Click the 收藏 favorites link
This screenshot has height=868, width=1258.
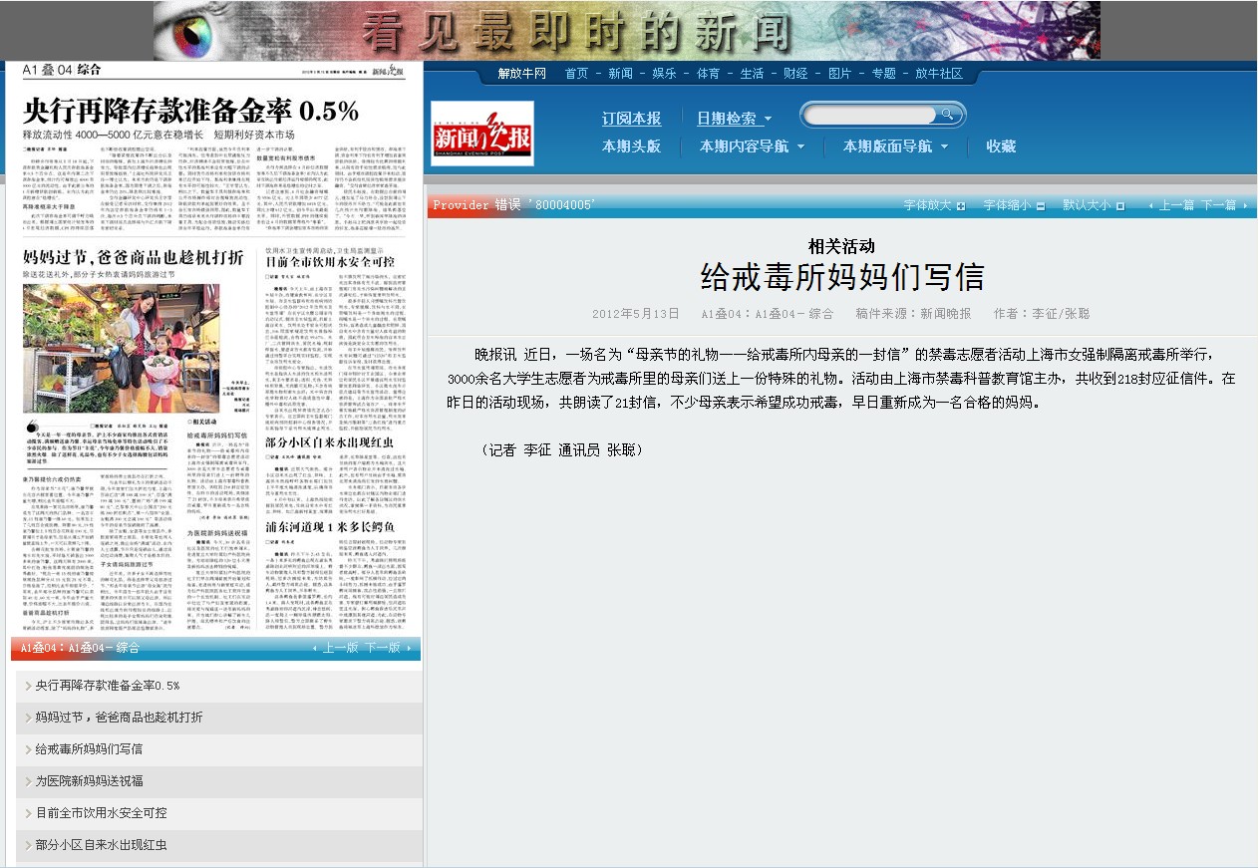tap(1001, 146)
